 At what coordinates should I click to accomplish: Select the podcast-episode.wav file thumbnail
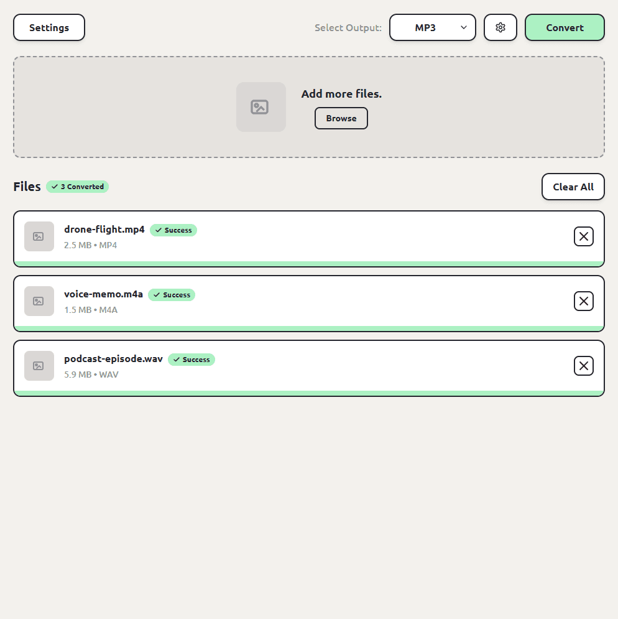click(x=39, y=366)
